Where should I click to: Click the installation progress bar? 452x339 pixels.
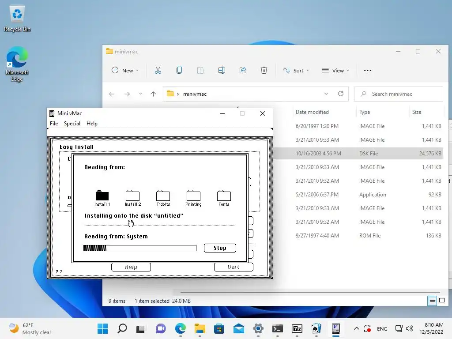[140, 248]
